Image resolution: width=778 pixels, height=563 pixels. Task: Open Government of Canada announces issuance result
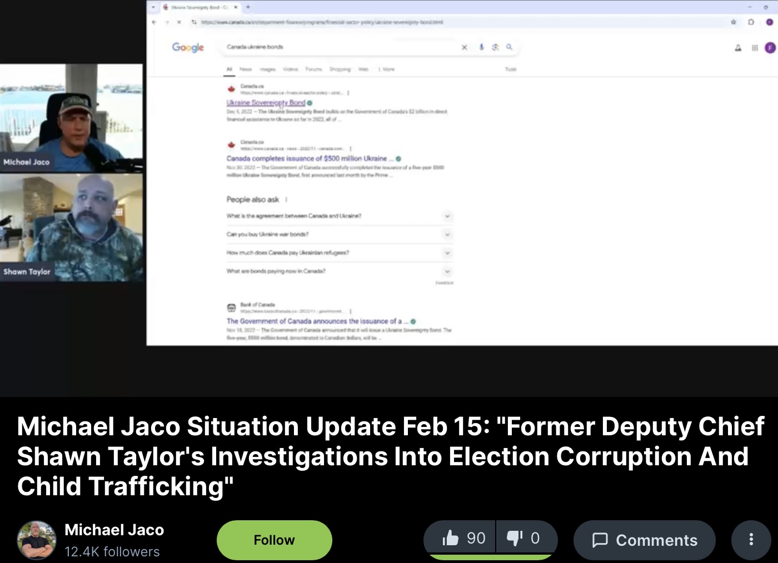pos(317,321)
